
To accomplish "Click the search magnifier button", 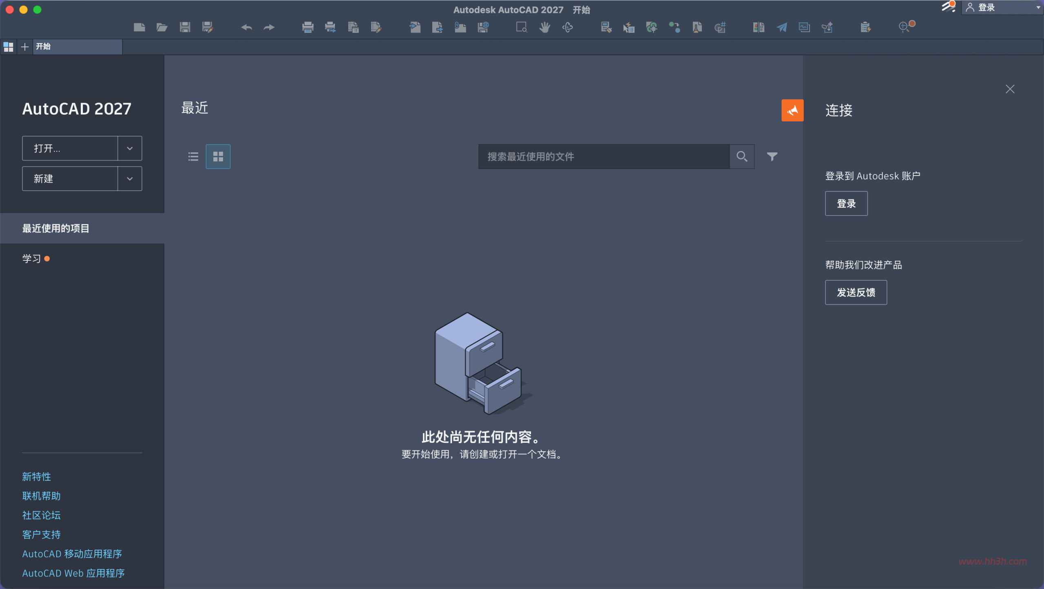I will tap(742, 156).
